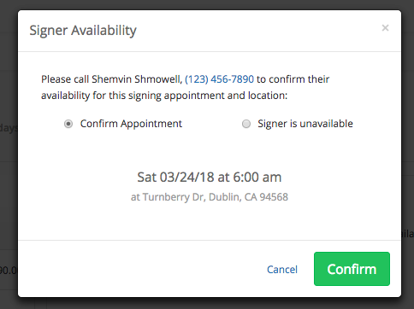The width and height of the screenshot is (414, 309).
Task: Click the Turnberry Dr, Dublin address text
Action: tap(210, 197)
